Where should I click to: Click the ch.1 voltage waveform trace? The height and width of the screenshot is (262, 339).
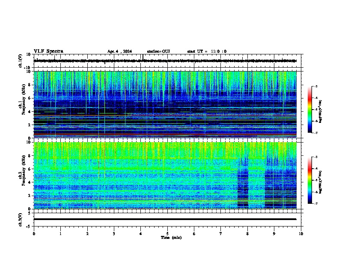[165, 61]
